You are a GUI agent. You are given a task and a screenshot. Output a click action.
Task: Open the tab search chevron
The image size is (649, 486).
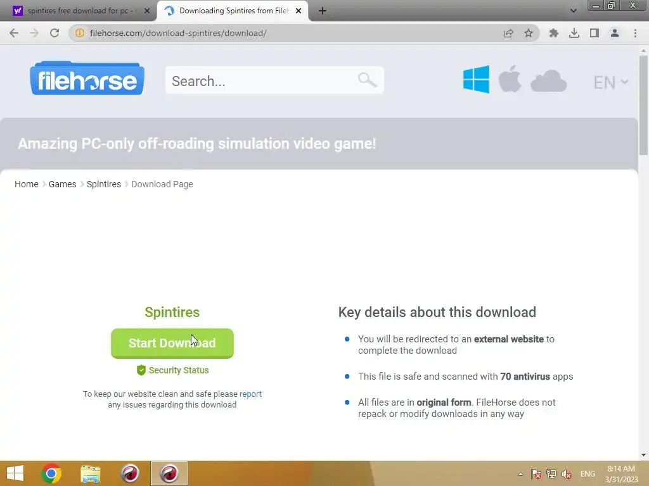point(573,11)
